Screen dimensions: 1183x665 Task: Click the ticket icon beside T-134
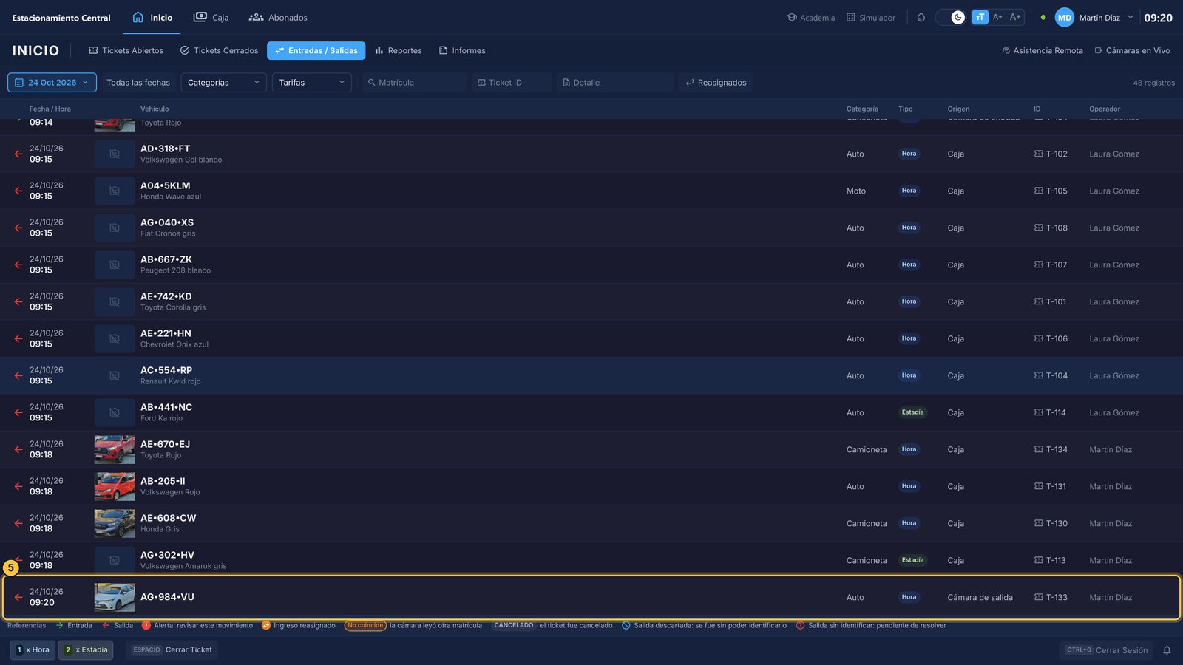(1038, 449)
